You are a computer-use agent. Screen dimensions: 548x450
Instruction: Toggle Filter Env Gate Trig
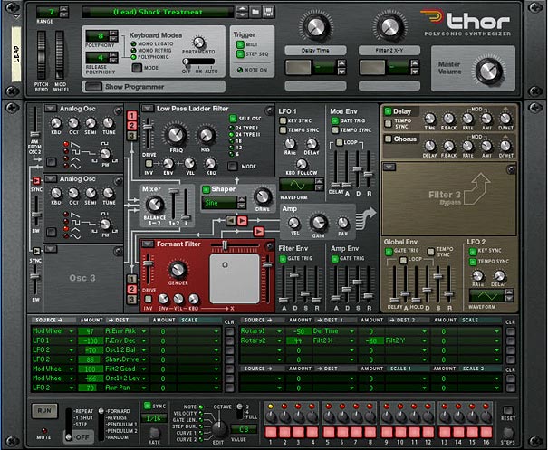click(x=283, y=259)
